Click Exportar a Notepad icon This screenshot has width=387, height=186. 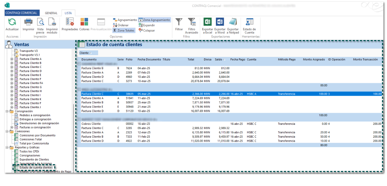click(x=233, y=22)
